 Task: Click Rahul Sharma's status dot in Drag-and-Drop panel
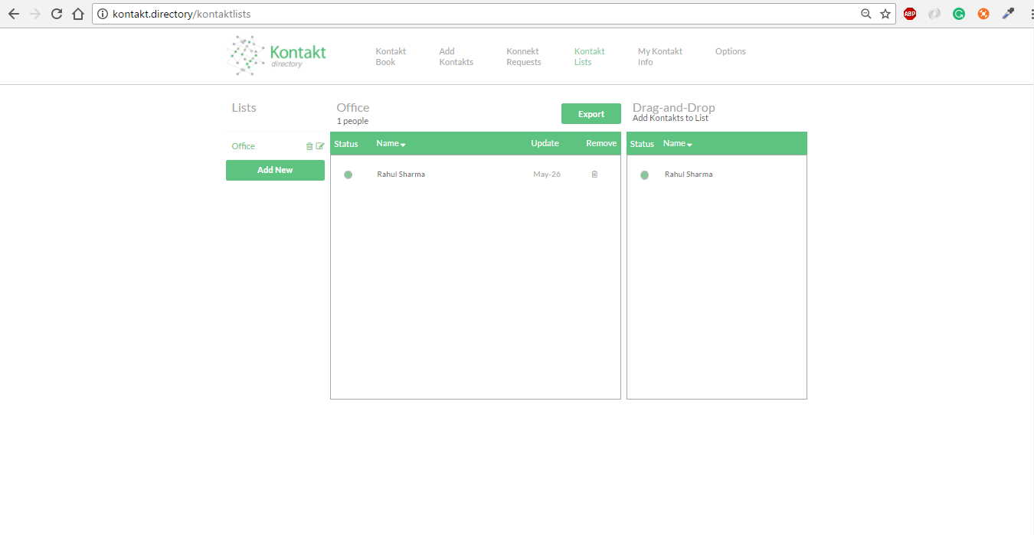click(x=644, y=175)
